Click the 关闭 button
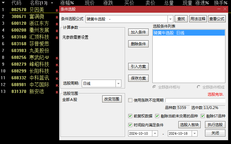The height and width of the screenshot is (144, 231). 215,133
